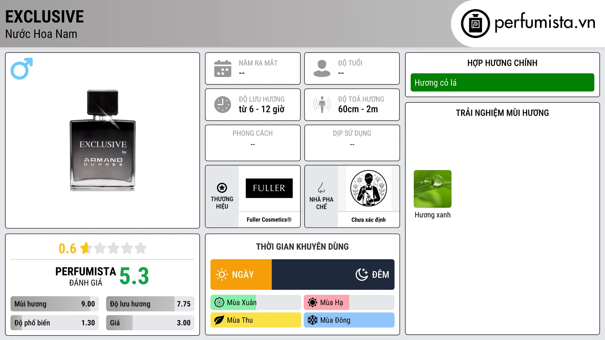Open the Fuller Cosmetics® brand link

[x=269, y=220]
